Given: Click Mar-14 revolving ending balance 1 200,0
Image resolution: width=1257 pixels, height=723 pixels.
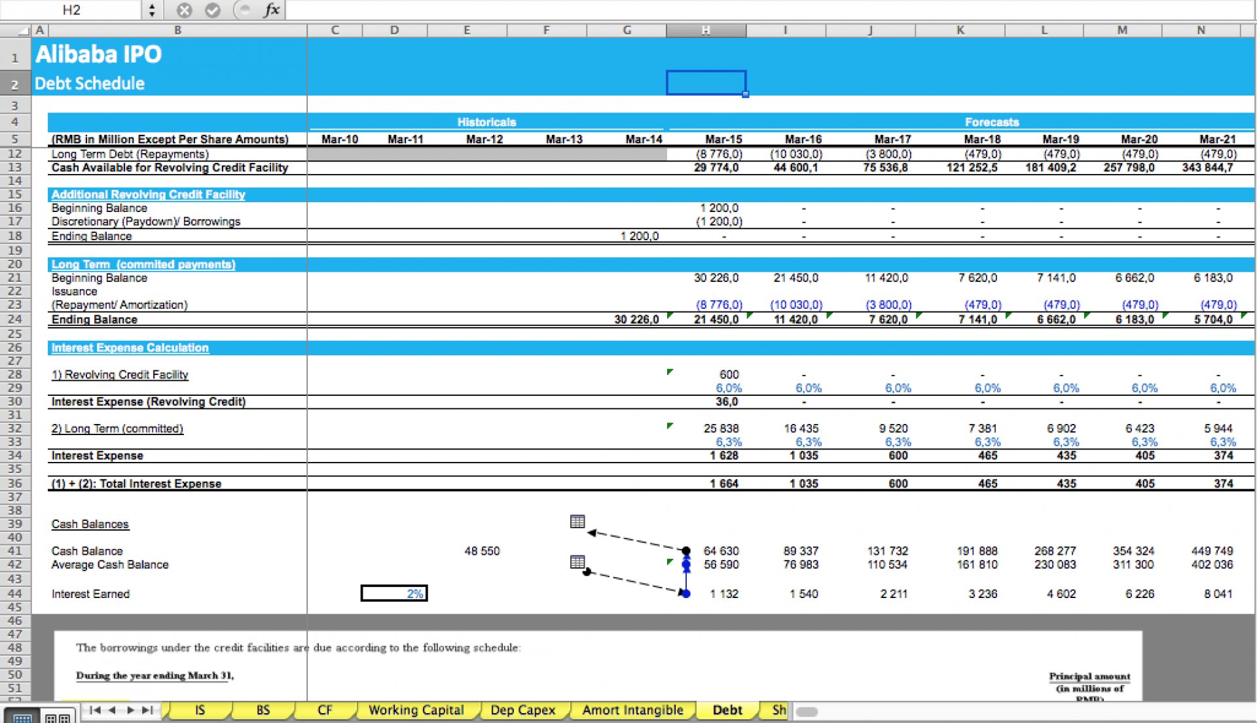Looking at the screenshot, I should 640,236.
